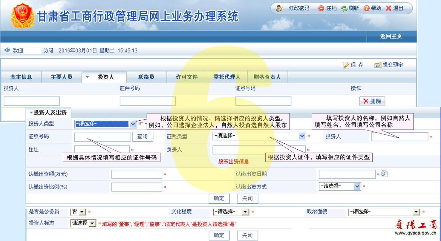Screen dimensions: 441x241
Task: Click the 查询 button
Action: click(143, 137)
